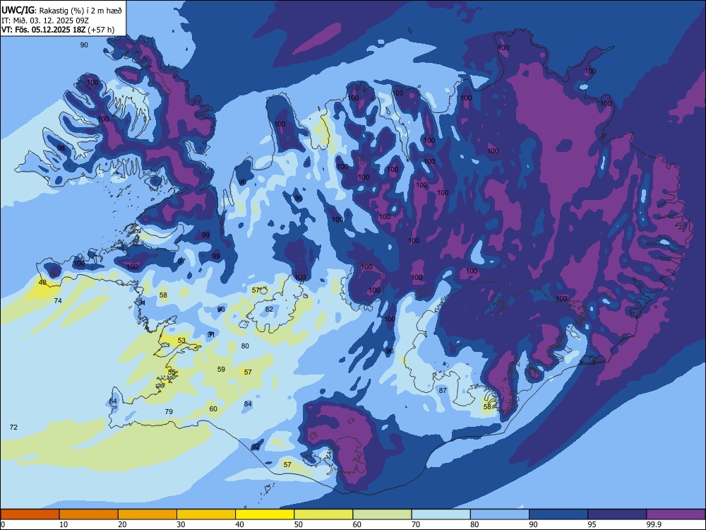Click the humidity value '72' over the sea
The width and height of the screenshot is (706, 530).
pos(13,427)
